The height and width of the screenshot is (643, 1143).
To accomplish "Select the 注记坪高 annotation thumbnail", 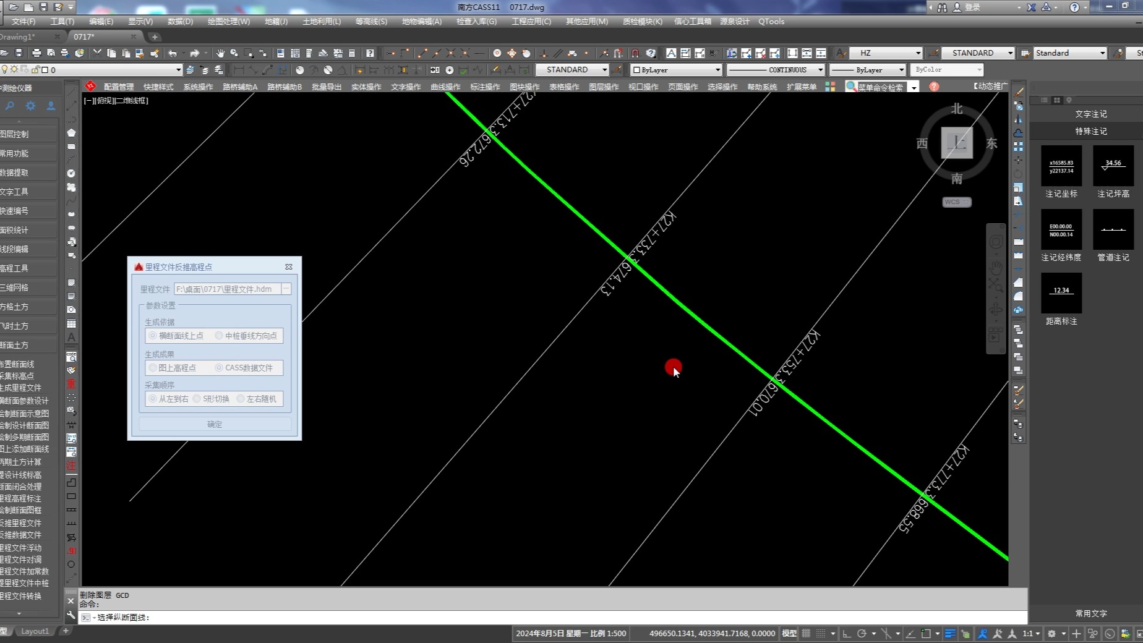I will coord(1113,166).
